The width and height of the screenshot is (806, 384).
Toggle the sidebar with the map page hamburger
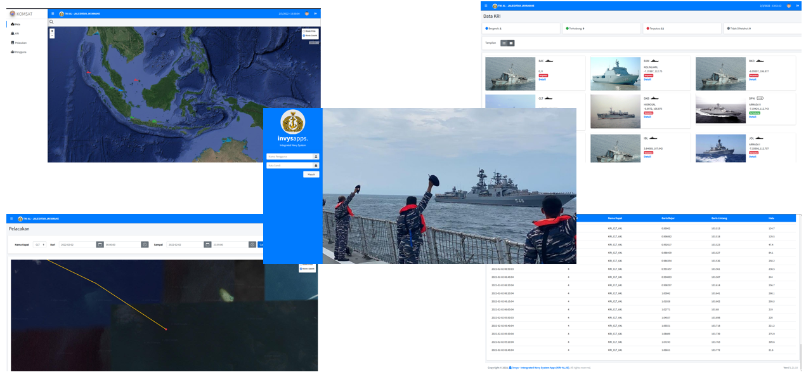pos(53,13)
